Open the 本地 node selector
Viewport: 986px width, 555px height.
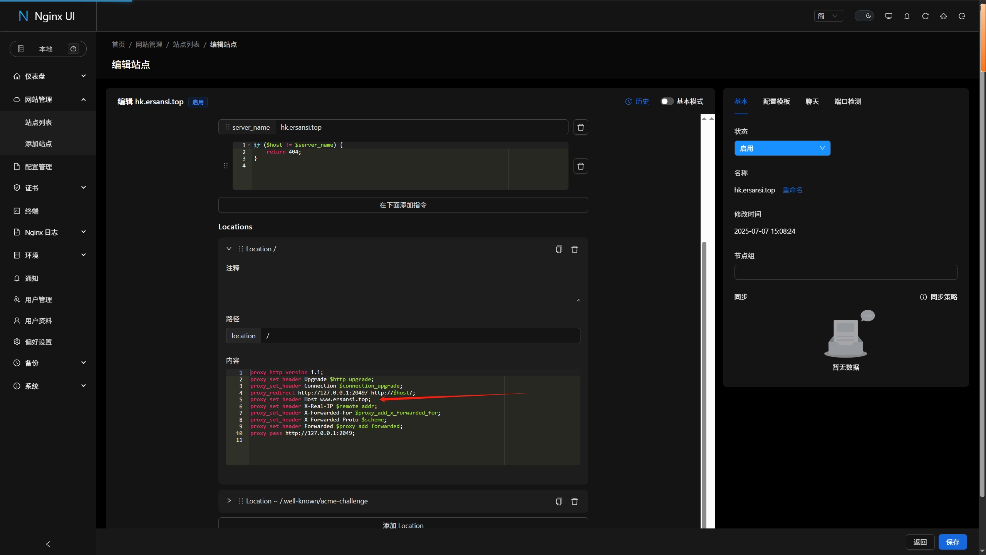click(x=48, y=49)
